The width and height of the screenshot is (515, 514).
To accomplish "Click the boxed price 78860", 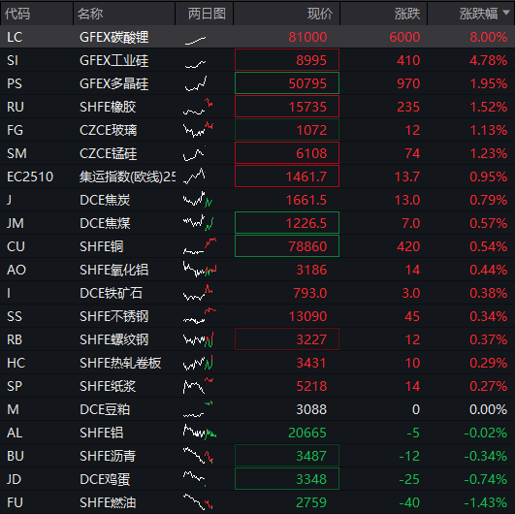I will [x=287, y=246].
